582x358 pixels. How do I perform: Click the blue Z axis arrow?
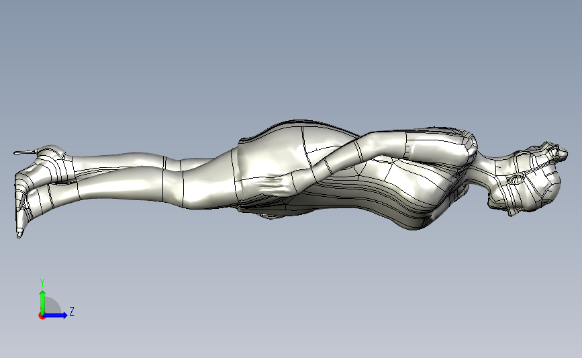[56, 315]
